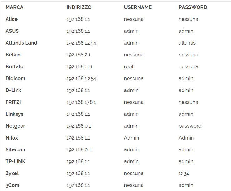Select the Linksys brand name
231x191 pixels.
coord(14,114)
